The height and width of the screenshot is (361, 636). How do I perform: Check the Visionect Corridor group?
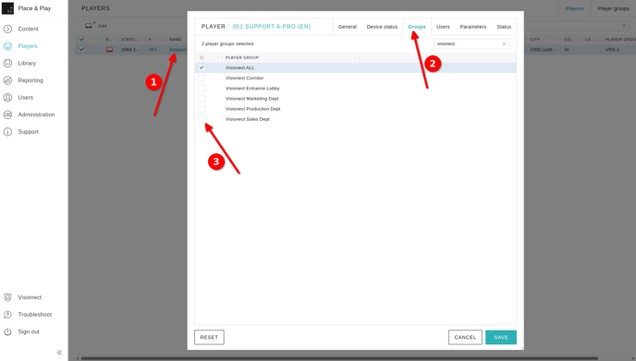point(202,78)
